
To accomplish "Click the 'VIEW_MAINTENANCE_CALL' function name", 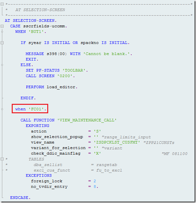I will tap(87, 120).
